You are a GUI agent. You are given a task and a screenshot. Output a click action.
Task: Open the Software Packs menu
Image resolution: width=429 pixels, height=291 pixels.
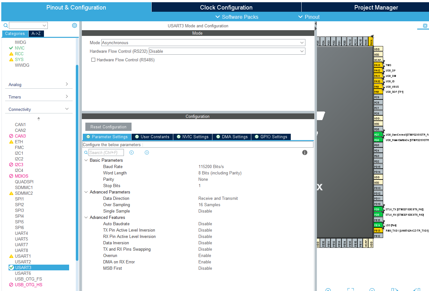[x=237, y=17]
